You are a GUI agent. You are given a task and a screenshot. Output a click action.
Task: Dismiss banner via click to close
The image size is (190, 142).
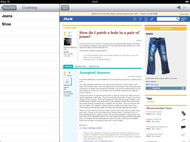point(184,14)
